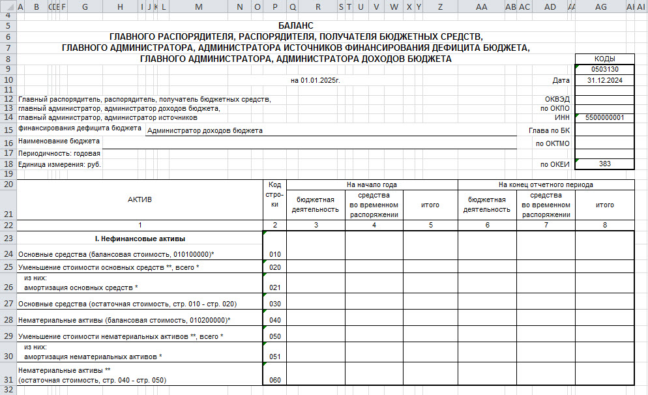
Task: Select column AD header
Action: [550, 7]
